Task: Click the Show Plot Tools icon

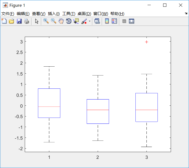Action: (131, 21)
